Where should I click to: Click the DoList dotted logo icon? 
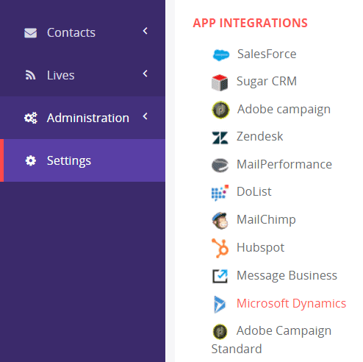coord(220,193)
